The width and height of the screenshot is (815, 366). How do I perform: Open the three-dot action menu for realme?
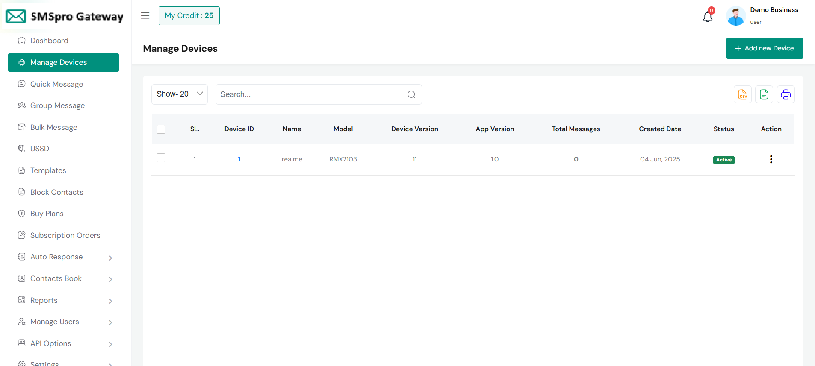771,159
